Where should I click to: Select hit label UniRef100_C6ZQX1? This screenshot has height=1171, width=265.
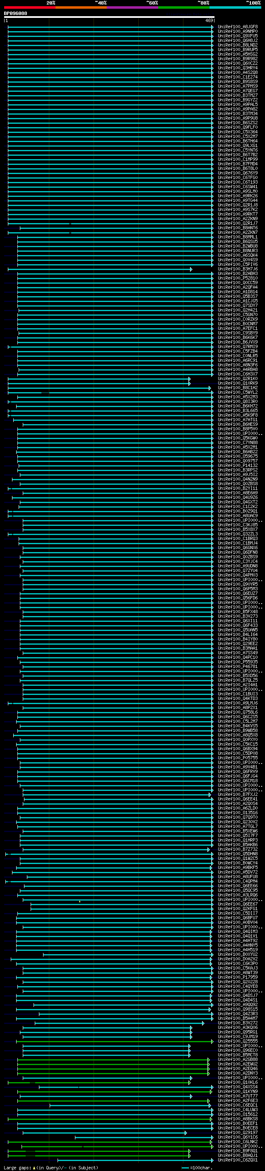point(238,1160)
